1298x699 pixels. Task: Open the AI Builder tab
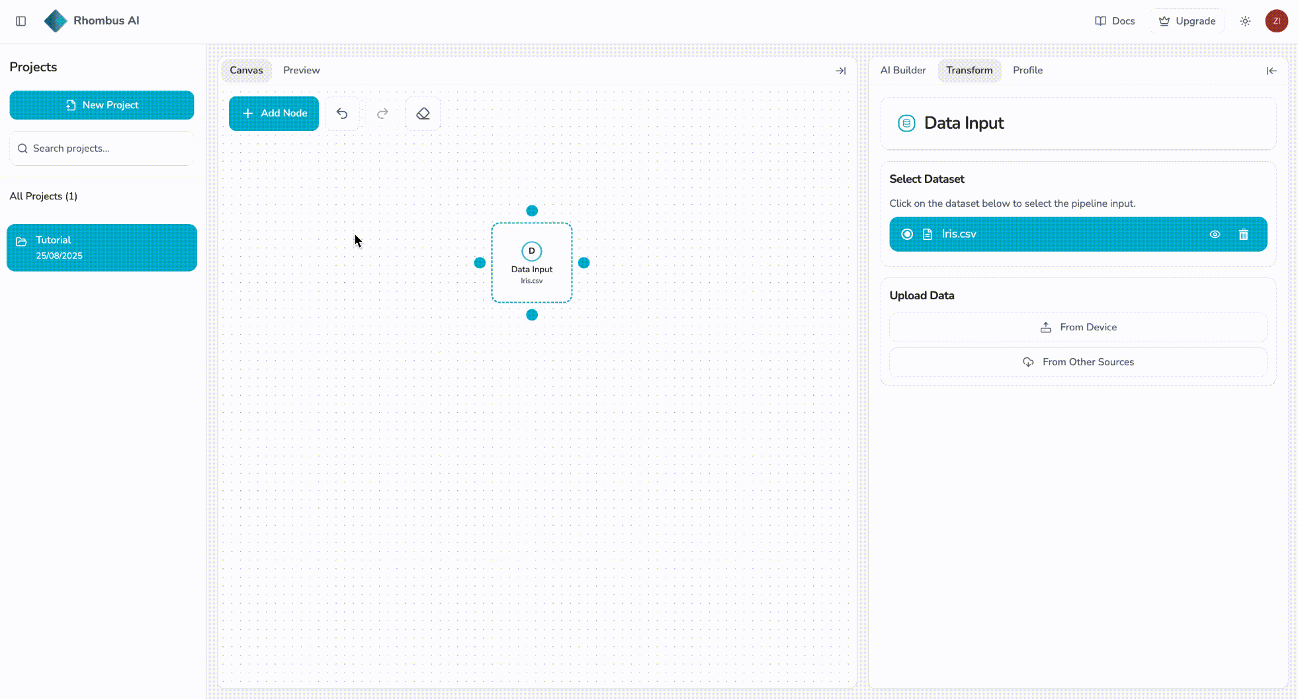[903, 71]
